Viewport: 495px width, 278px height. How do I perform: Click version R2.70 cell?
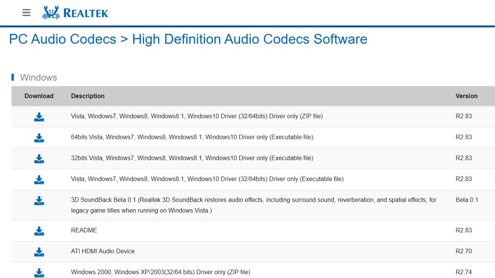click(x=464, y=251)
